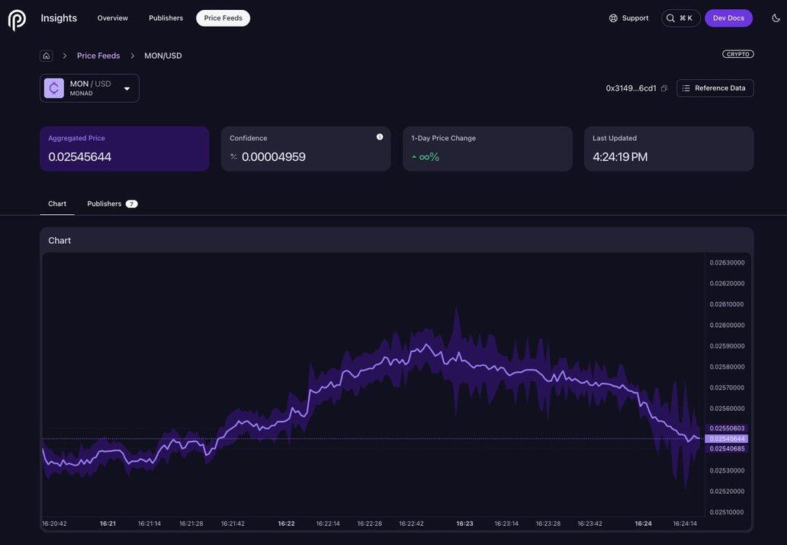Click the Confidence info icon
Image resolution: width=787 pixels, height=545 pixels.
[380, 137]
